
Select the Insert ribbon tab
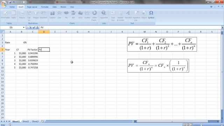click(21, 7)
